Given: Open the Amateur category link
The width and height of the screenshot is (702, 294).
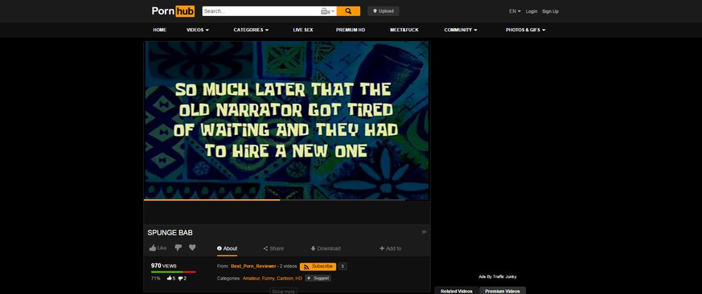Looking at the screenshot, I should pyautogui.click(x=251, y=279).
